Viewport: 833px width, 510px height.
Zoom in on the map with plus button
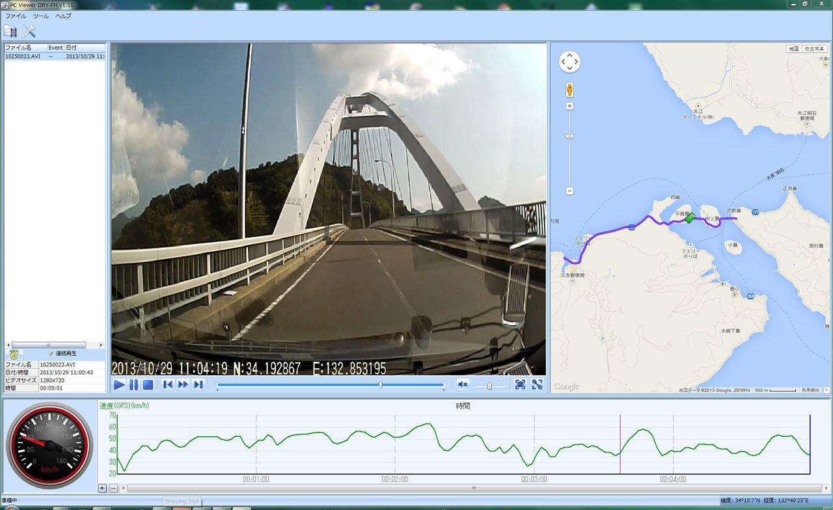569,106
